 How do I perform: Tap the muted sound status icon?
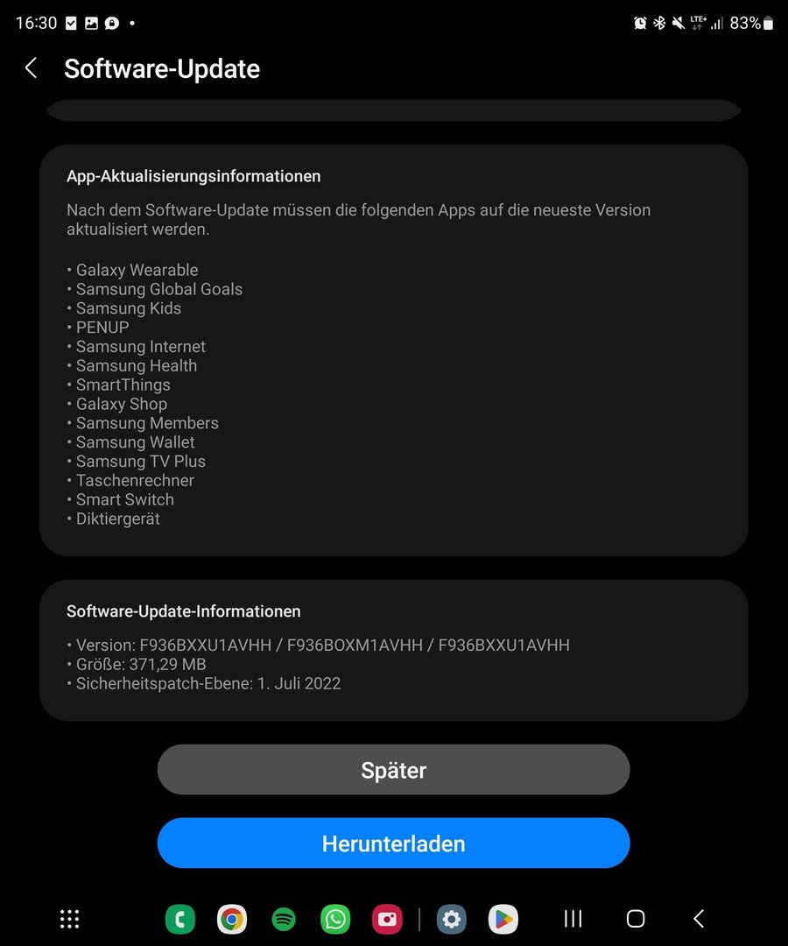point(679,23)
